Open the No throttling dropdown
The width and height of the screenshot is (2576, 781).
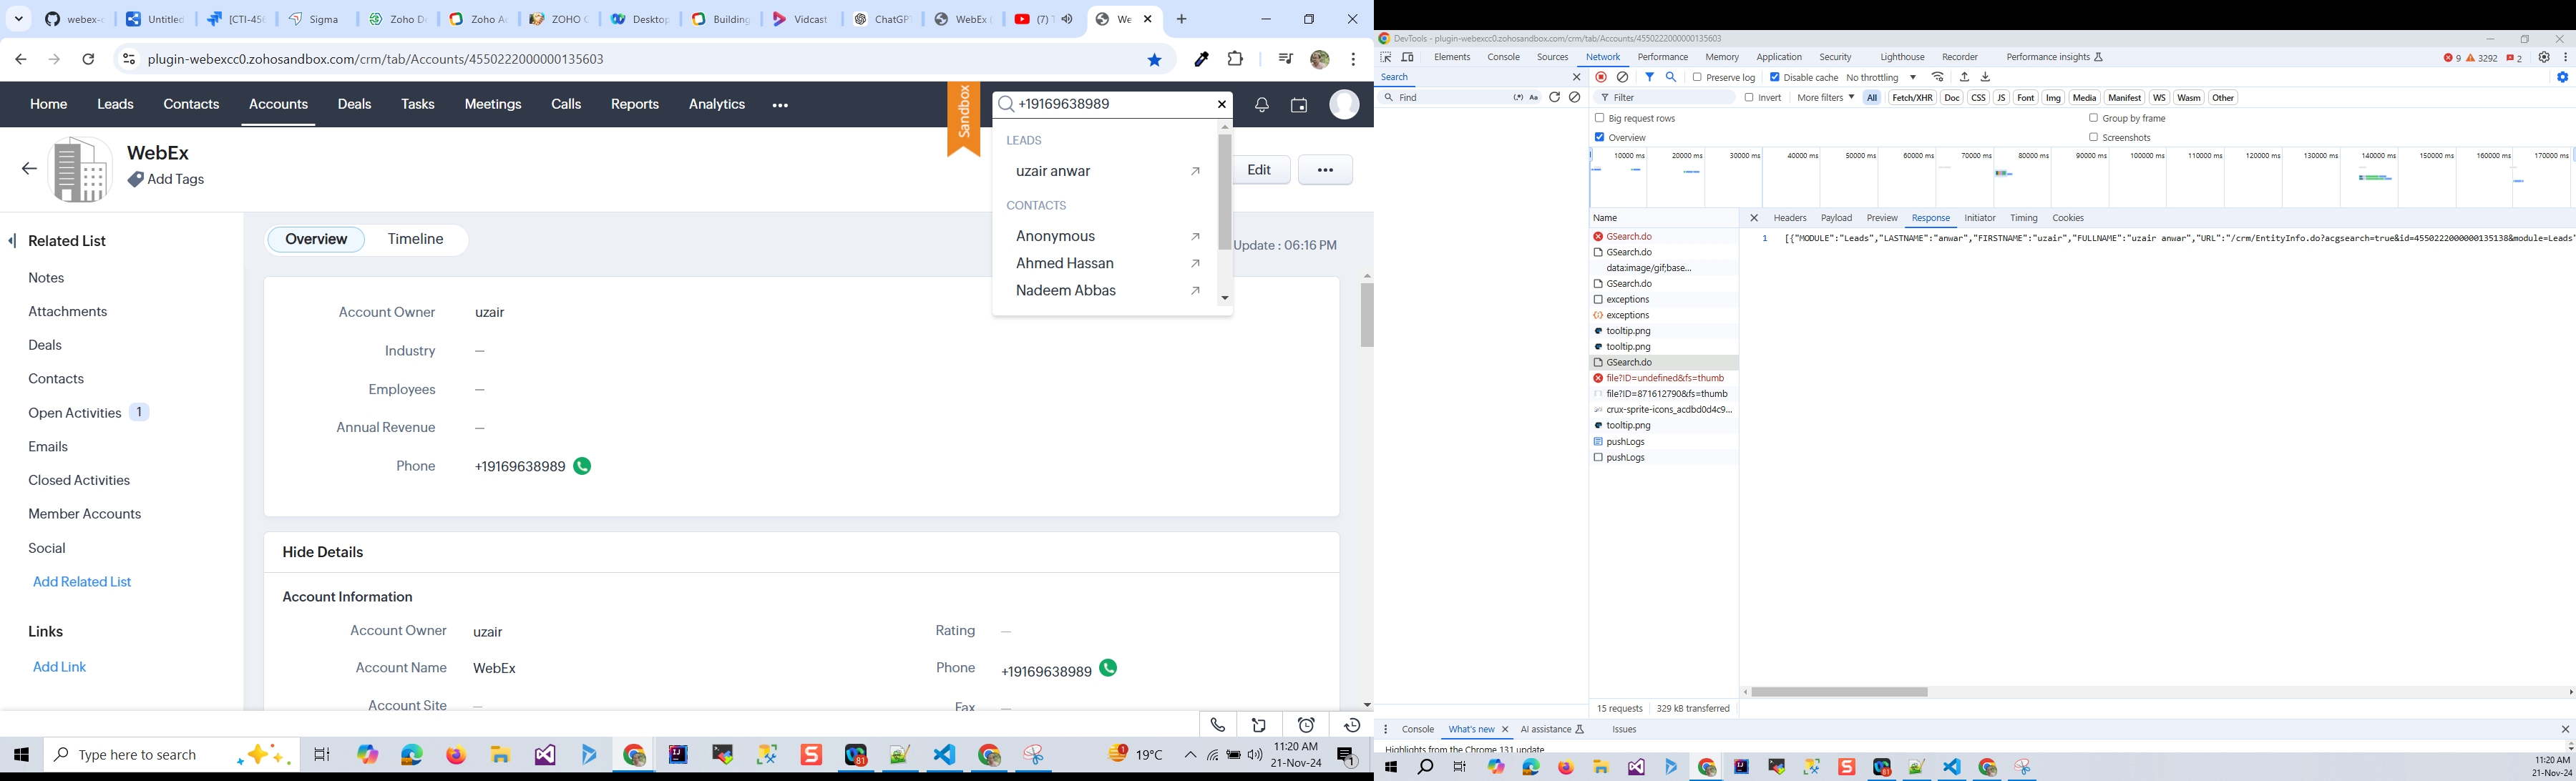[1881, 77]
